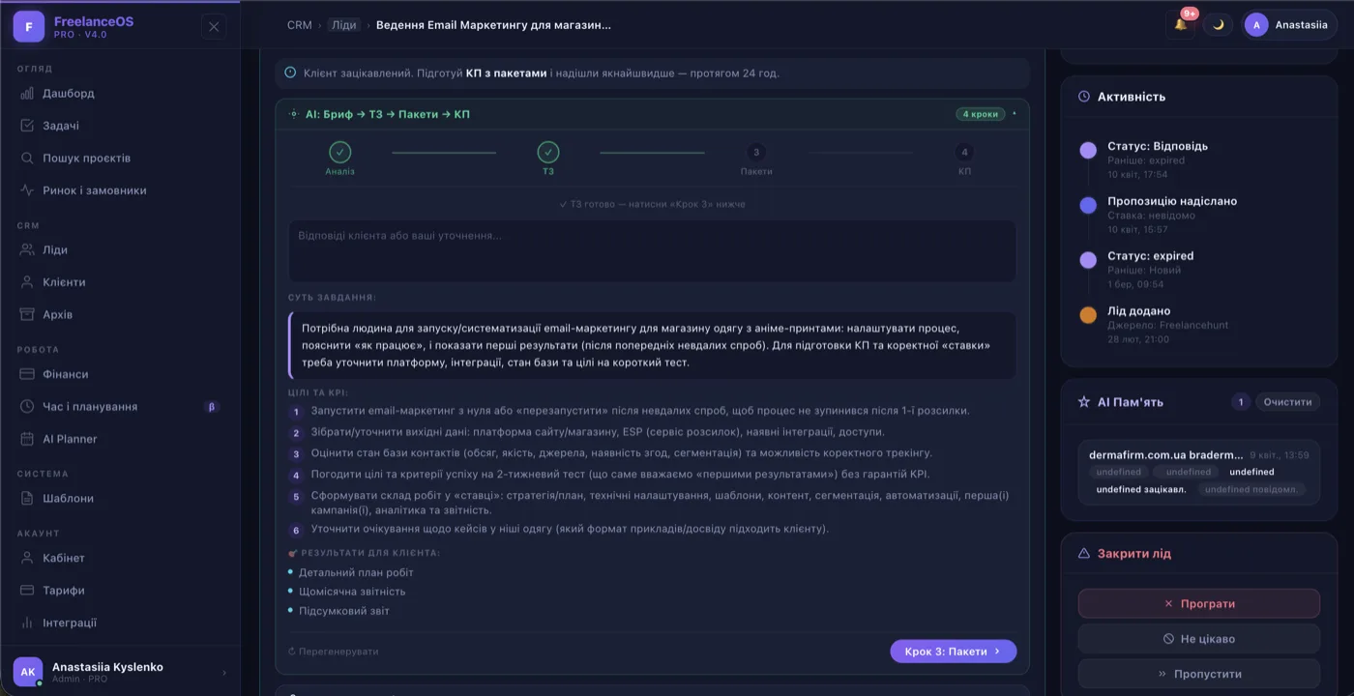Click the client responses text field
The height and width of the screenshot is (696, 1354).
pos(651,249)
